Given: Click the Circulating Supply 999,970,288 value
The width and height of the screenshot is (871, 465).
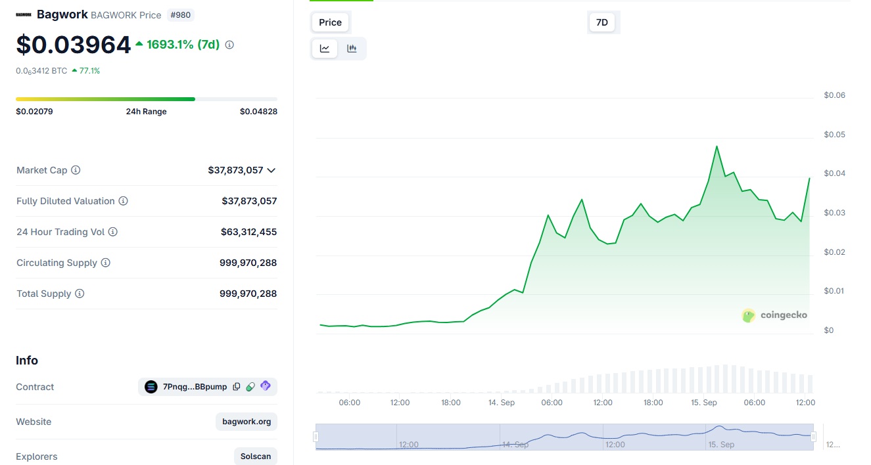Looking at the screenshot, I should click(x=248, y=263).
